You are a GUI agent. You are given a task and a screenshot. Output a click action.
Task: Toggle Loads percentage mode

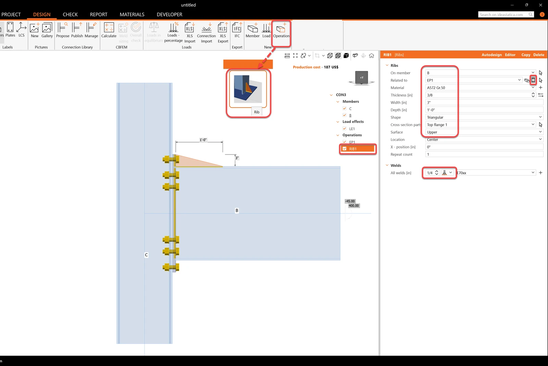click(173, 32)
